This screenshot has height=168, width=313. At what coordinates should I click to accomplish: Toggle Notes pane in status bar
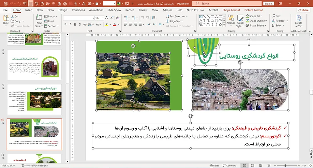[215, 166]
